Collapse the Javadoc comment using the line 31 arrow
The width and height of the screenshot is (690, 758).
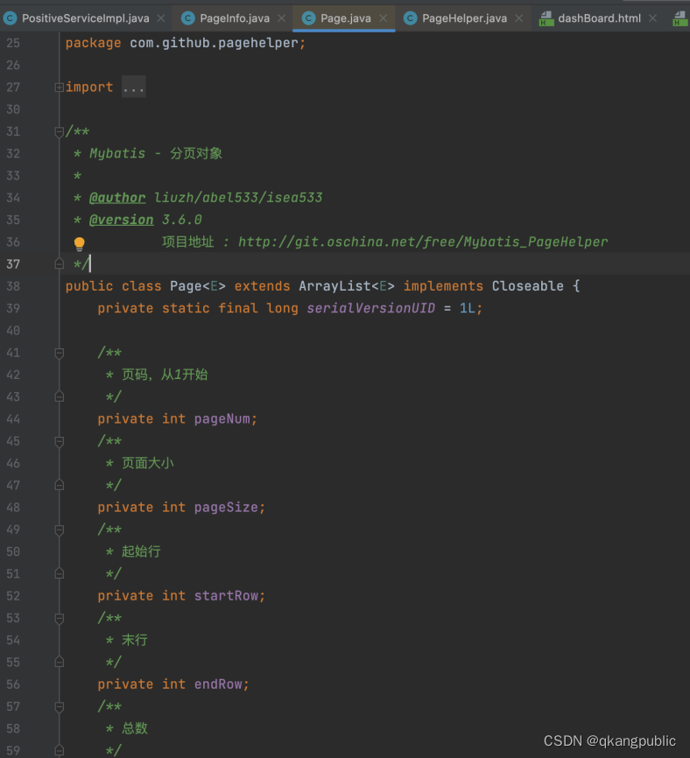click(60, 131)
